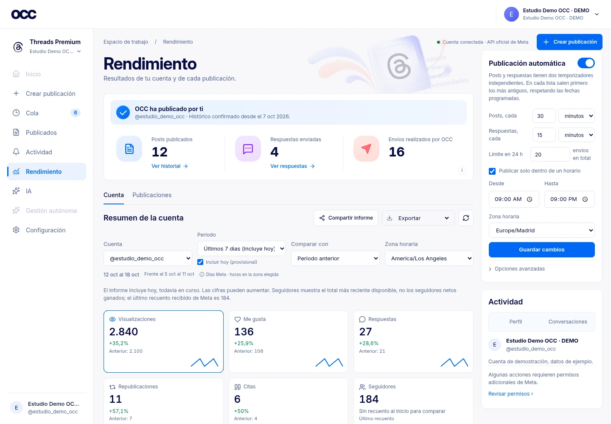Viewport: 611px width, 424px height.
Task: Click the Seguidores people icon
Action: [x=362, y=387]
